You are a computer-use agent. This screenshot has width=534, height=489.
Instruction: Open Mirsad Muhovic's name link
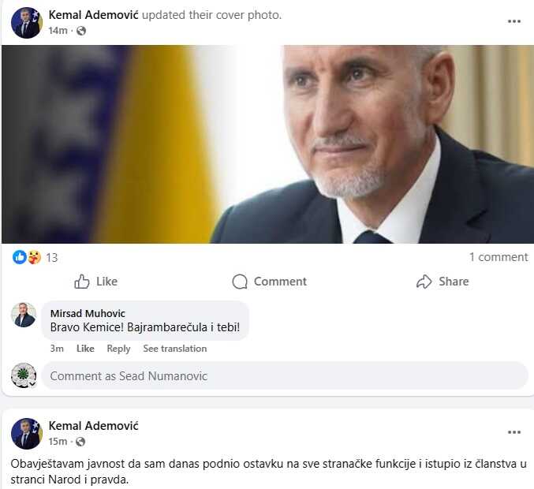point(88,314)
